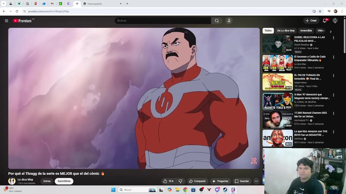Viewport: 346px width, 194px height.
Task: Open Lo dice May channel avatar
Action: [12, 181]
